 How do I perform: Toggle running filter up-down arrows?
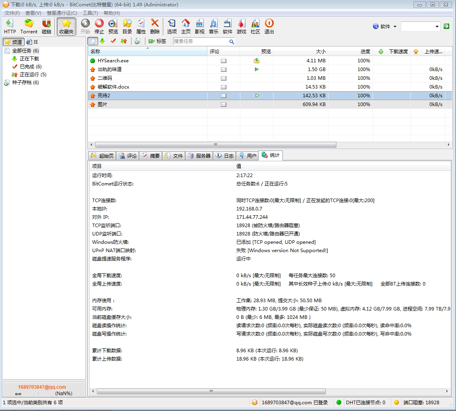point(124,41)
